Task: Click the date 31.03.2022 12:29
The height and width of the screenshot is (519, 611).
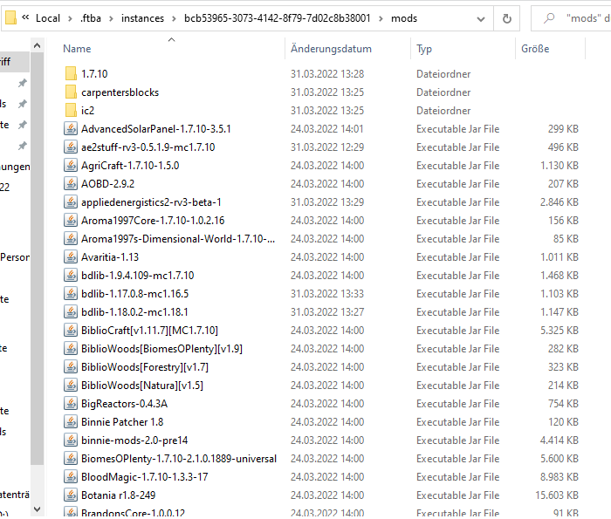Action: point(327,147)
